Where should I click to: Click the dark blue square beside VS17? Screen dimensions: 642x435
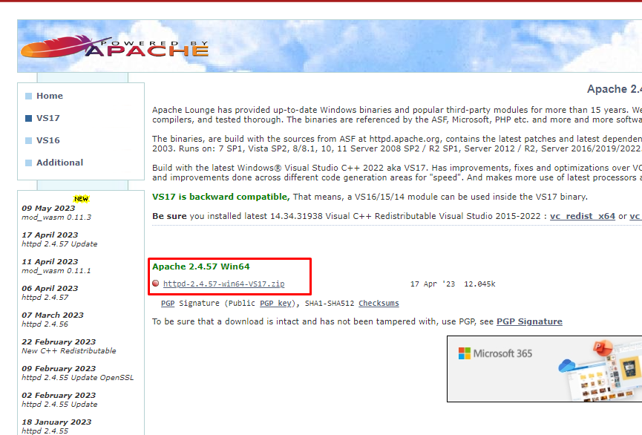(x=28, y=117)
